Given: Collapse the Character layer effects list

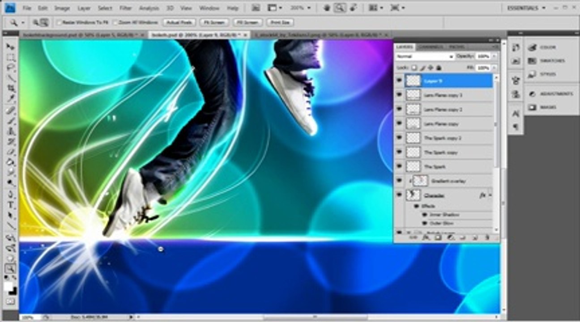Looking at the screenshot, I should coord(490,195).
